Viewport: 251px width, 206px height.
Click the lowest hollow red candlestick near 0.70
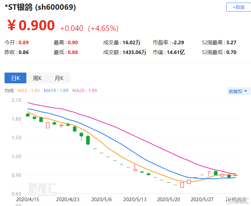point(182,185)
